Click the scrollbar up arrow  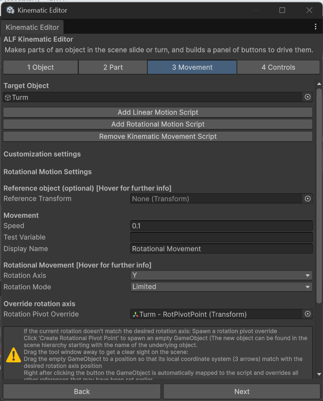(319, 84)
